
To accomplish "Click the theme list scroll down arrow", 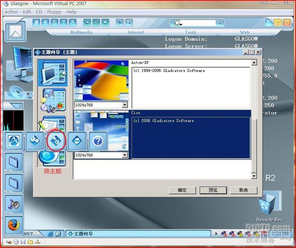I will tap(254, 176).
